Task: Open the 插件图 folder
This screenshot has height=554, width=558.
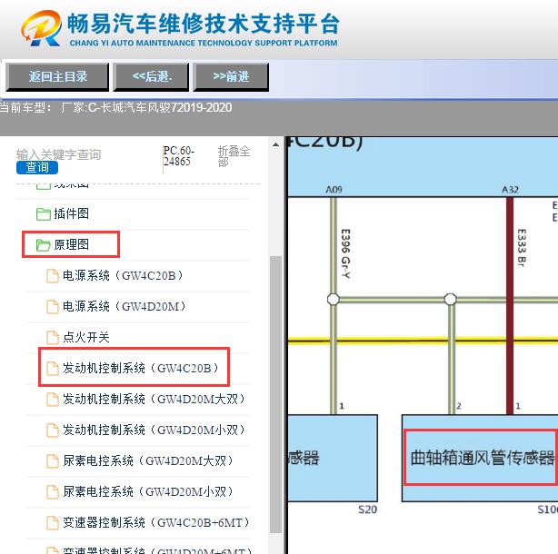Action: [71, 213]
